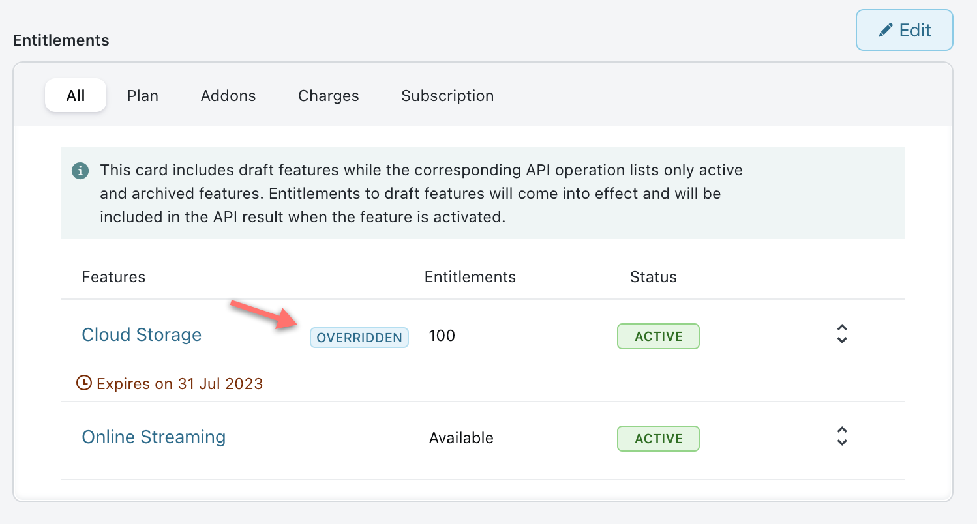The image size is (977, 524).
Task: Open the Online Streaming feature link
Action: (x=154, y=437)
